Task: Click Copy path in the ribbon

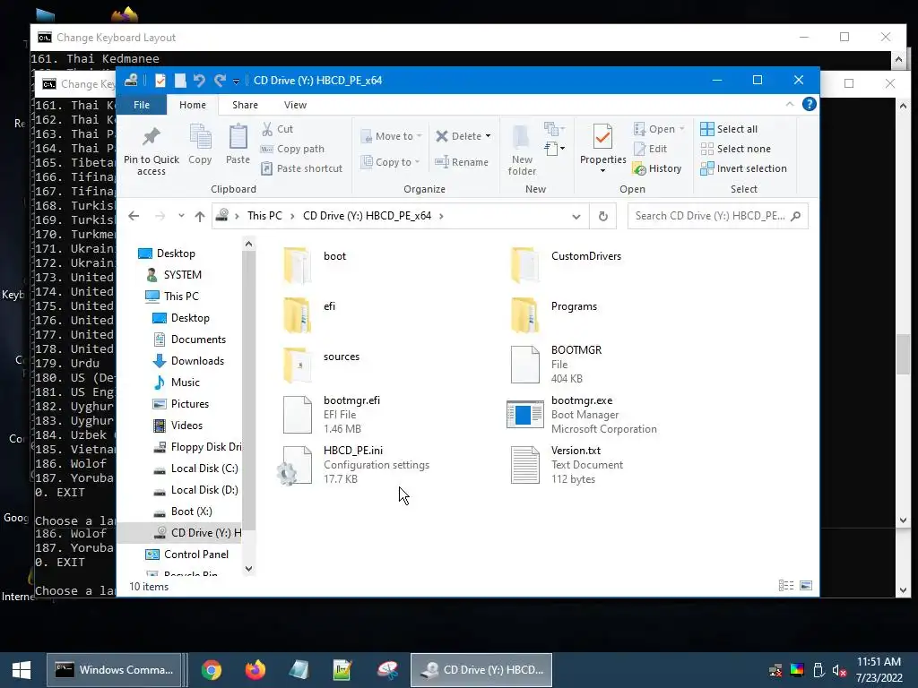Action: pos(292,149)
